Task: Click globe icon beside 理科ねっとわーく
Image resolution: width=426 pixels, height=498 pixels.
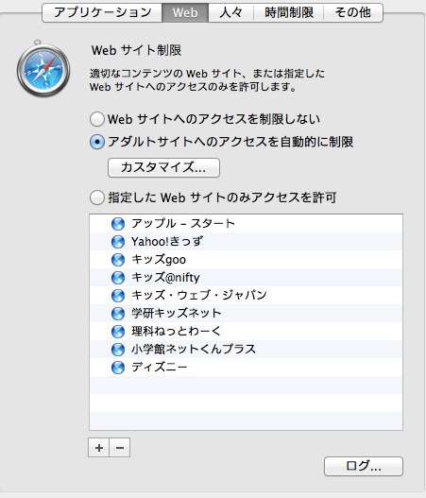Action: 118,332
